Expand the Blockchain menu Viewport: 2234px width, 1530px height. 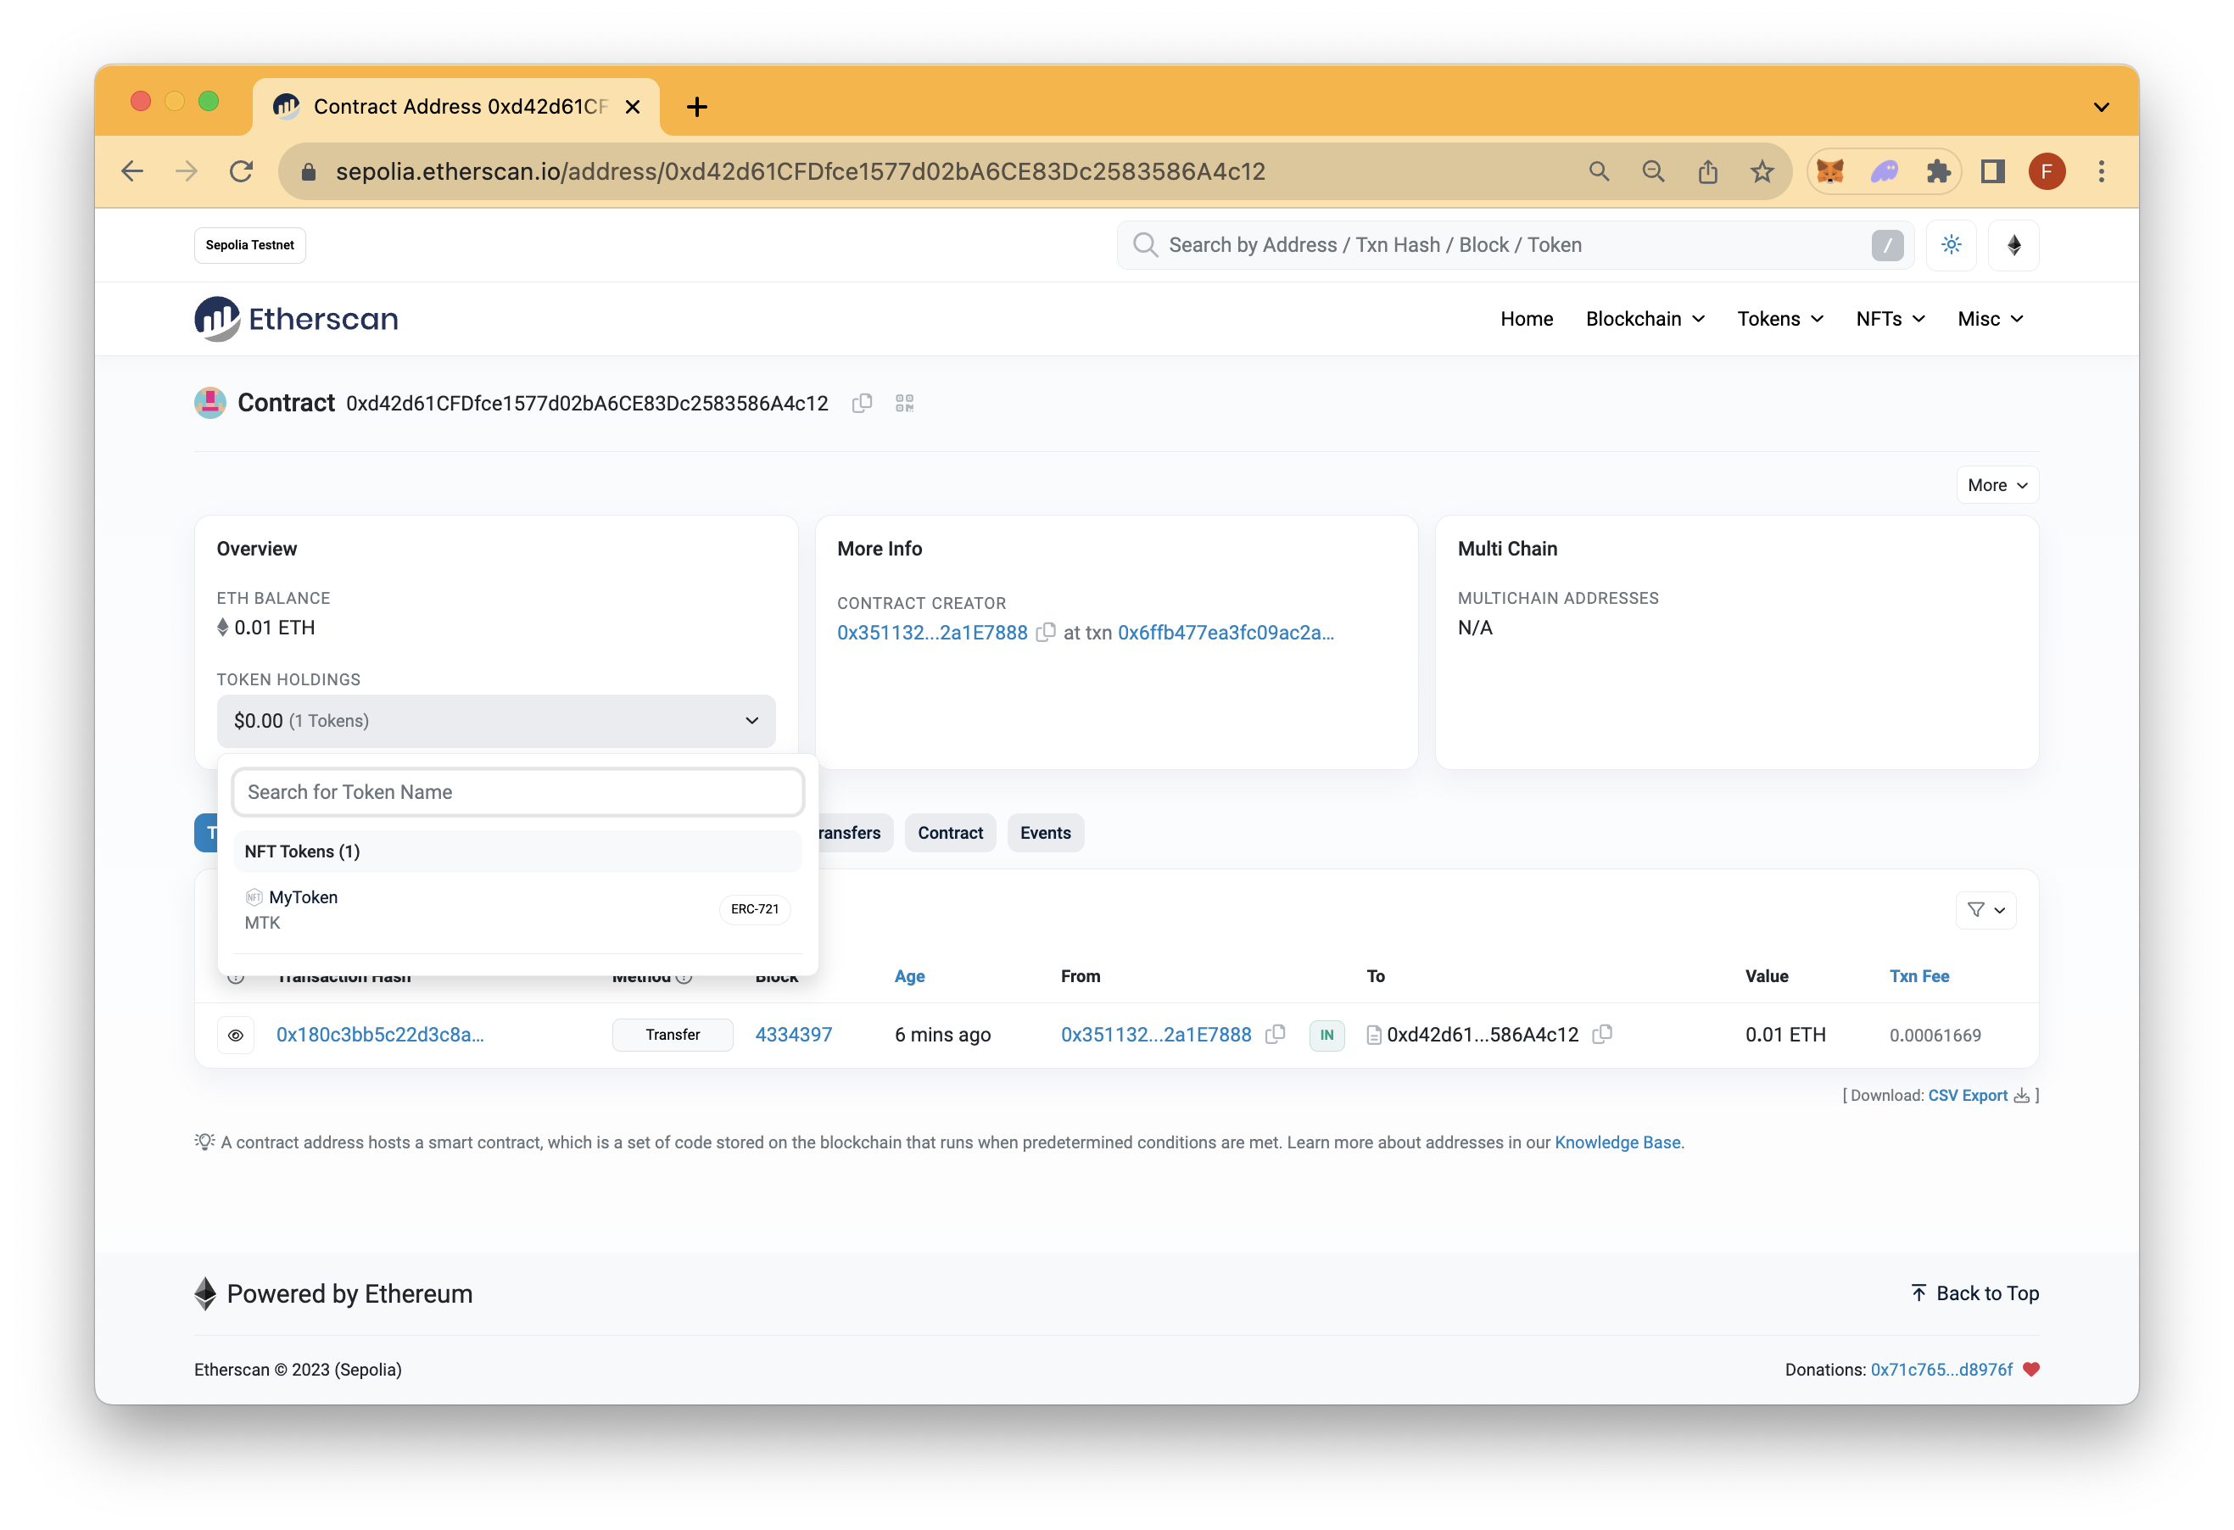coord(1645,319)
